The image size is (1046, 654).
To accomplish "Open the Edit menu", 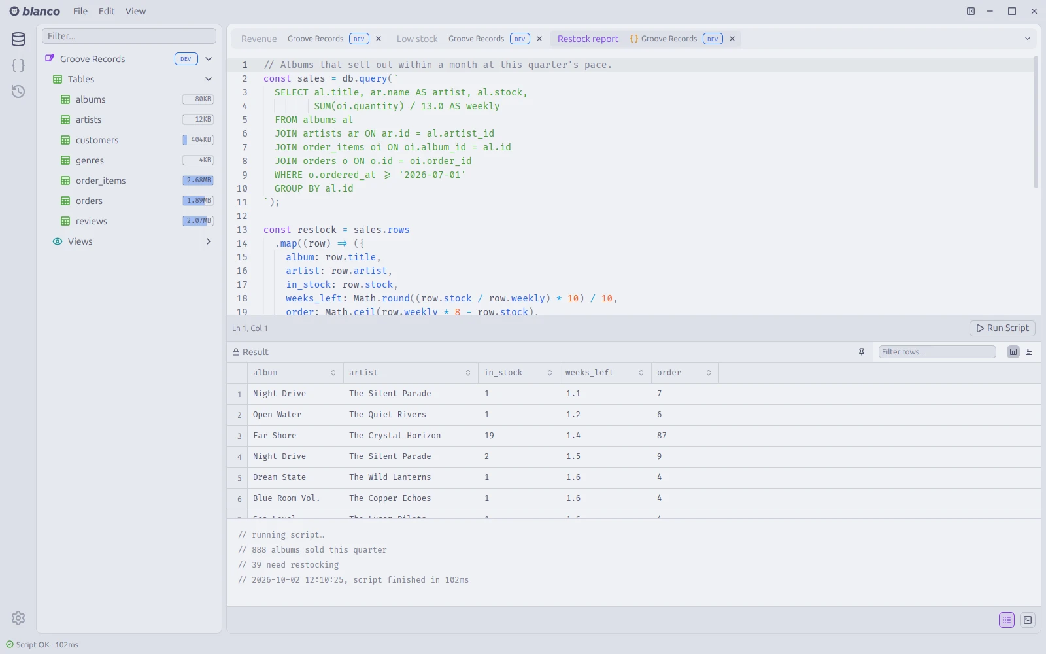I will 107,11.
